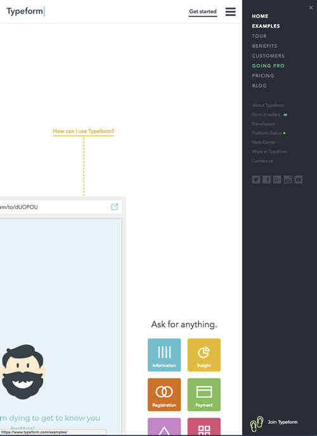Click the Typeform logo
Image resolution: width=317 pixels, height=436 pixels.
pyautogui.click(x=25, y=11)
